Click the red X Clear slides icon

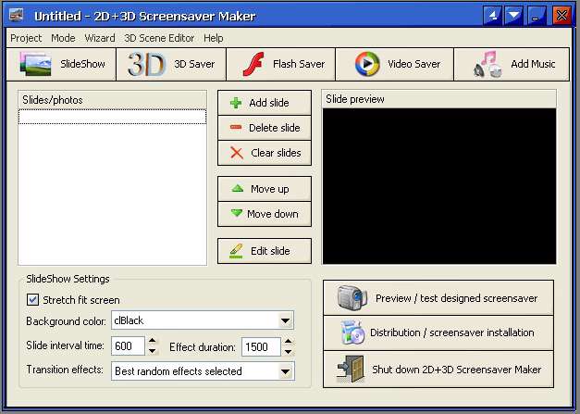point(237,153)
